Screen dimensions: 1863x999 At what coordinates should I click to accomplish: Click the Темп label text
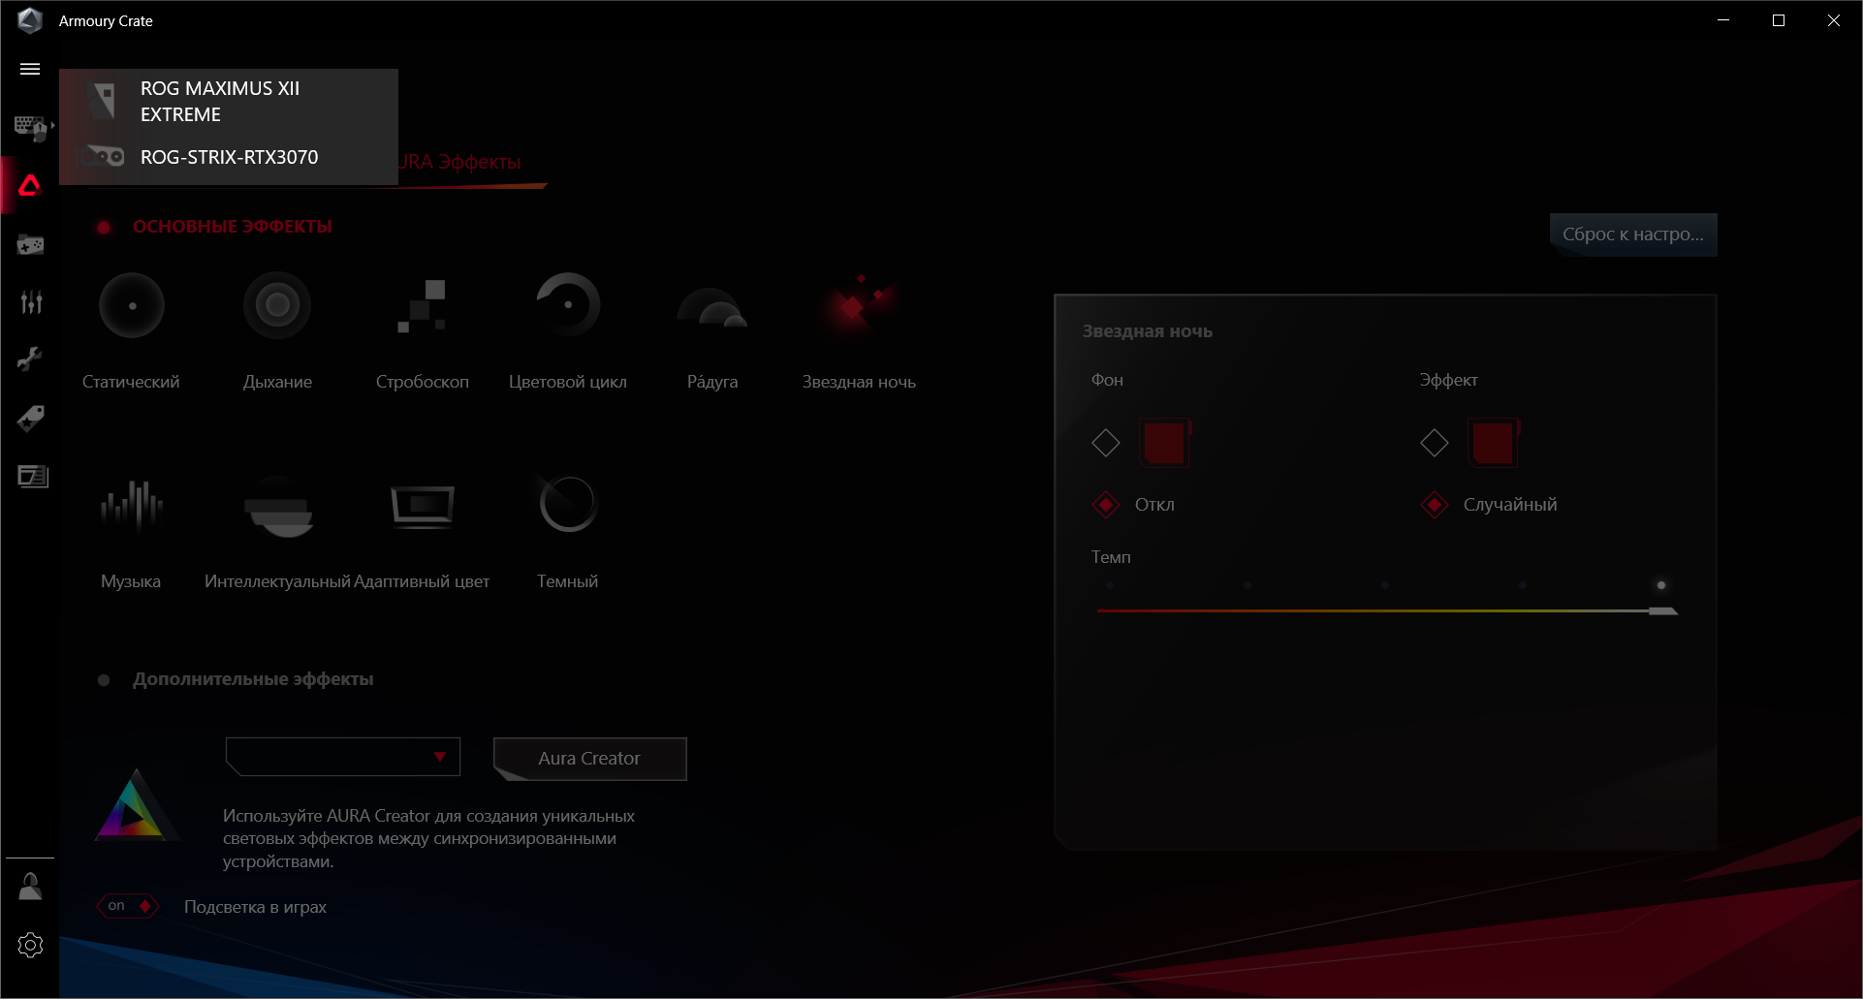click(1111, 557)
